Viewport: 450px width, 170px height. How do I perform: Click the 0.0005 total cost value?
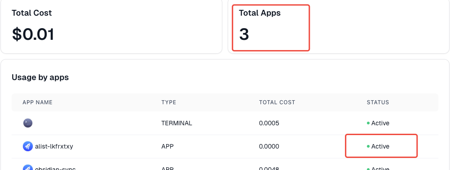click(269, 123)
